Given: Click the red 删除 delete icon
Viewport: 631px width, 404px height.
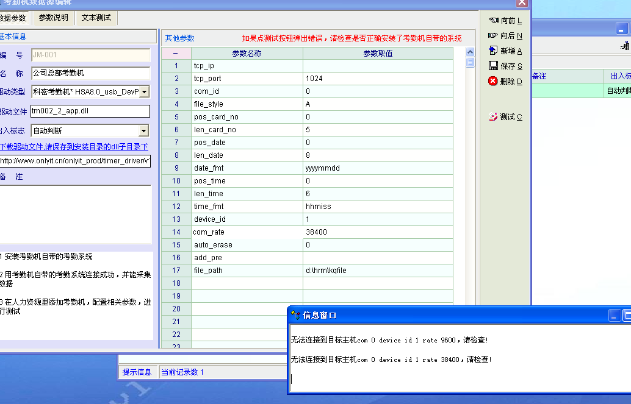Looking at the screenshot, I should 494,81.
